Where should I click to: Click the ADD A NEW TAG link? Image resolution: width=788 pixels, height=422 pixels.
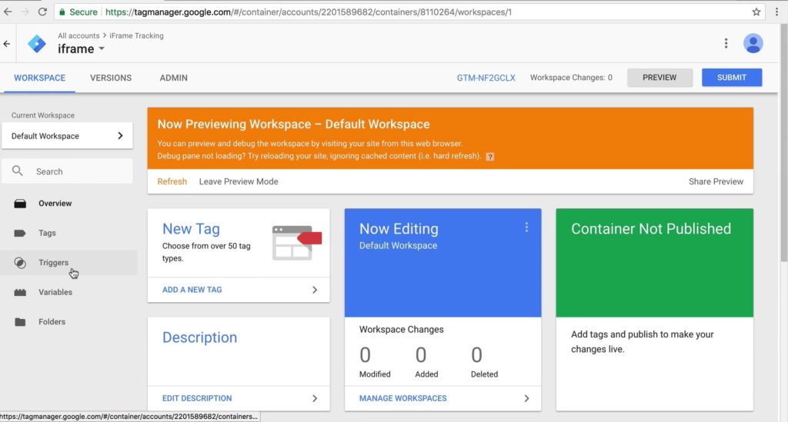tap(192, 290)
